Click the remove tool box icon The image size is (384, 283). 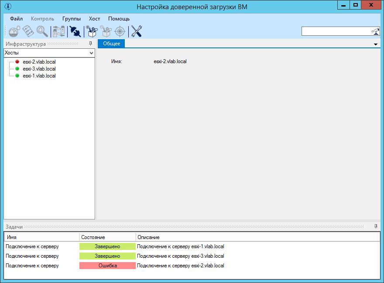point(106,31)
